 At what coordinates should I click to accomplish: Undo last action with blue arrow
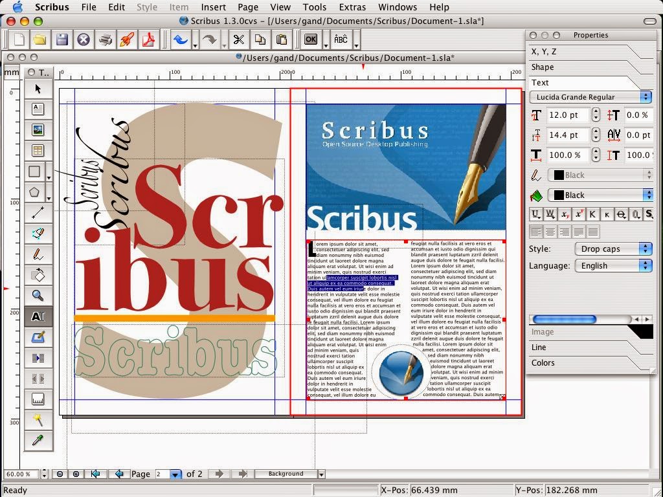tap(181, 39)
